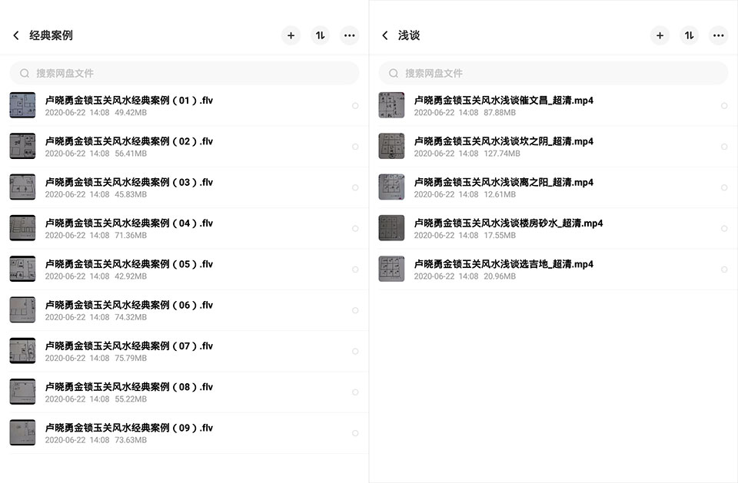Click the sort icon in 浅谈 panel
Screen dimensions: 738x483
point(689,35)
